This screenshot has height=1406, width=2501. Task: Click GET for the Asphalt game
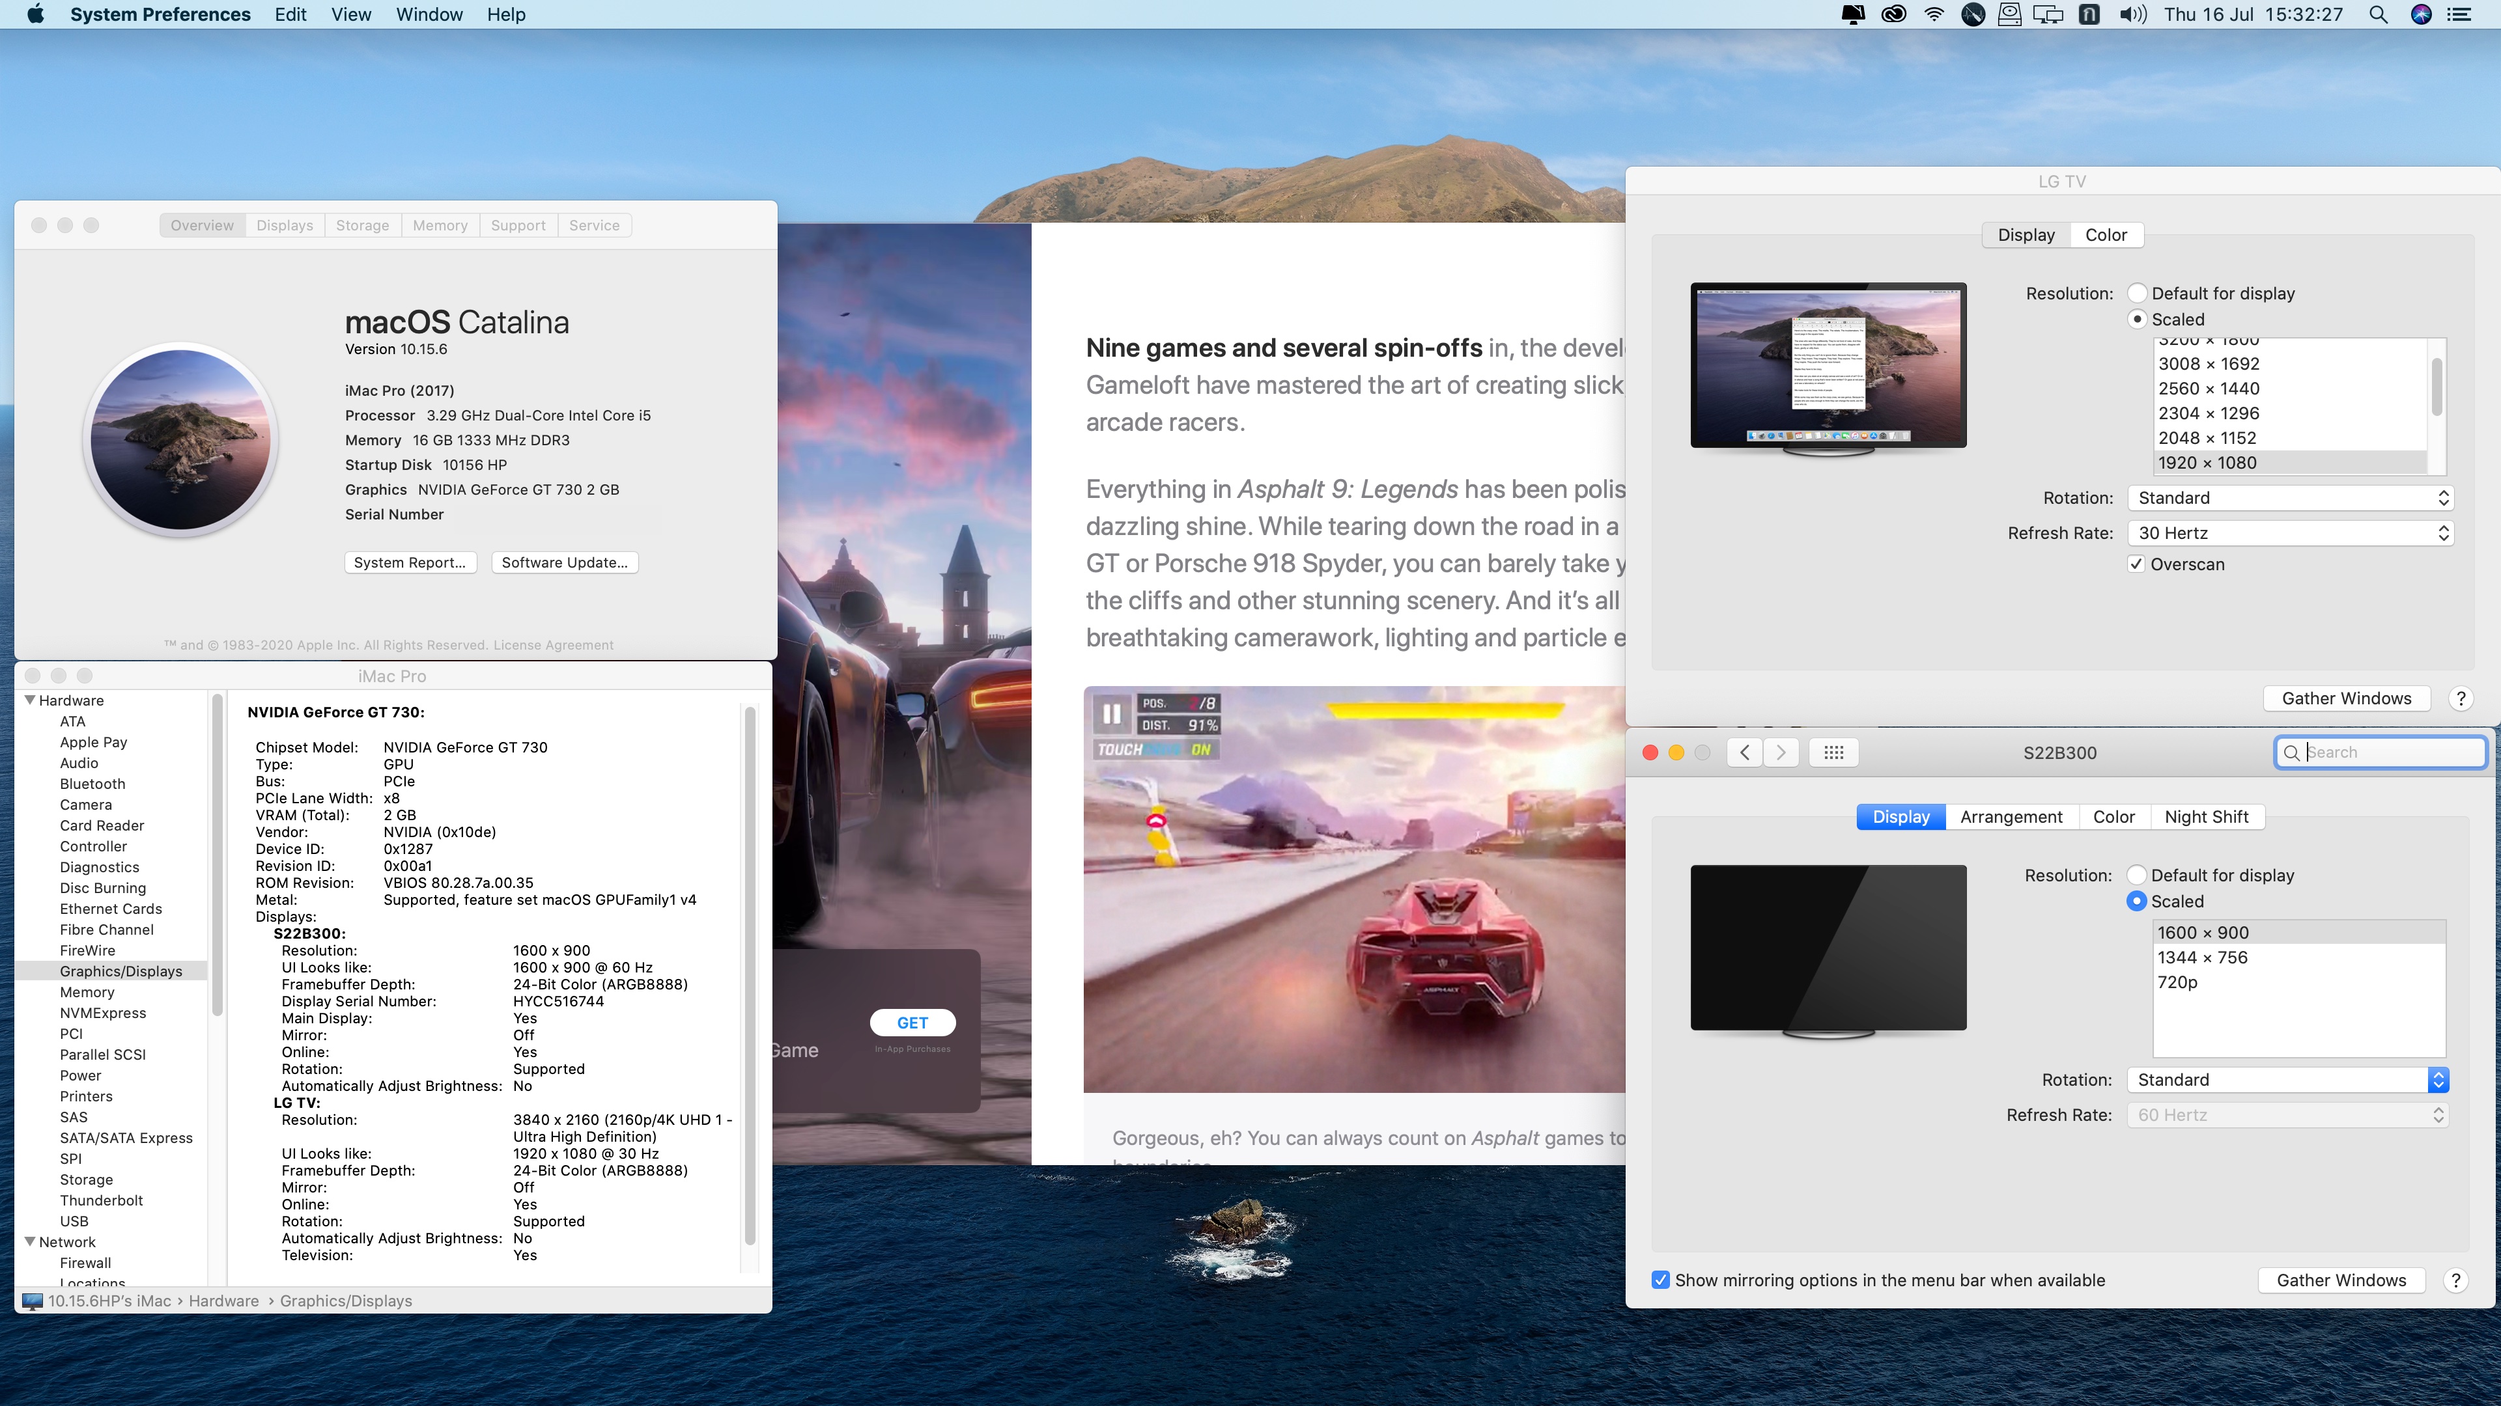(912, 1023)
